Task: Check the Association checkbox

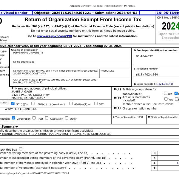Action: coord(47,118)
